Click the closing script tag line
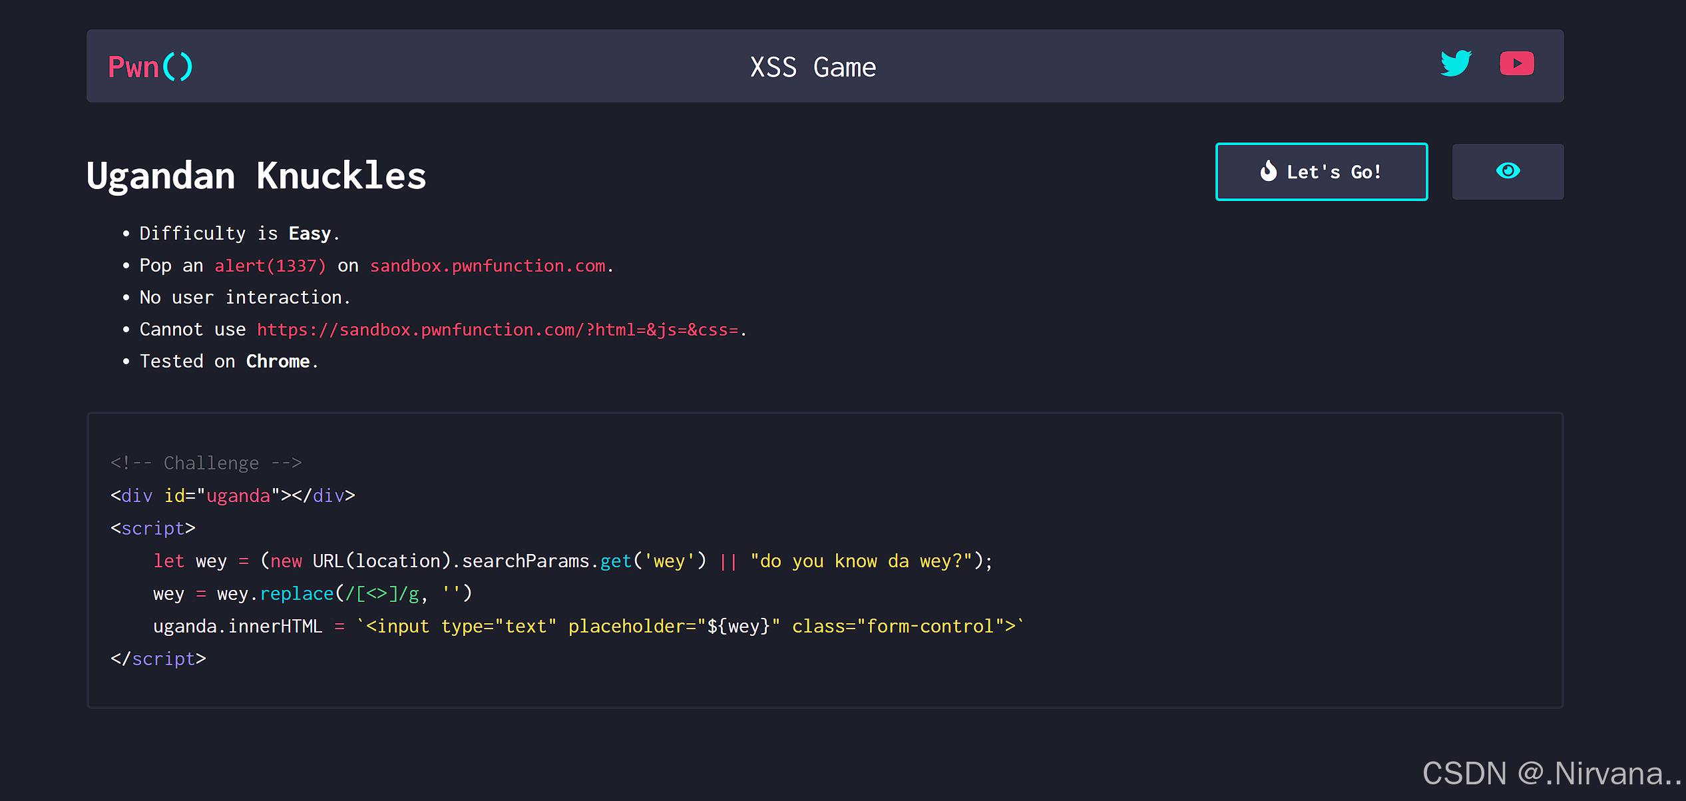The height and width of the screenshot is (801, 1686). (x=158, y=659)
